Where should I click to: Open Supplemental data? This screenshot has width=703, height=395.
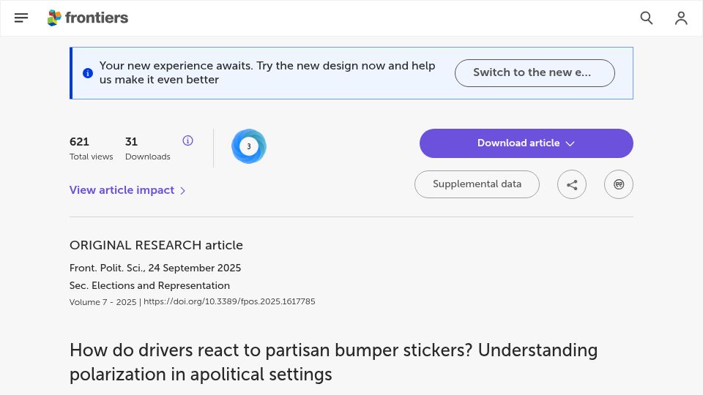477,184
